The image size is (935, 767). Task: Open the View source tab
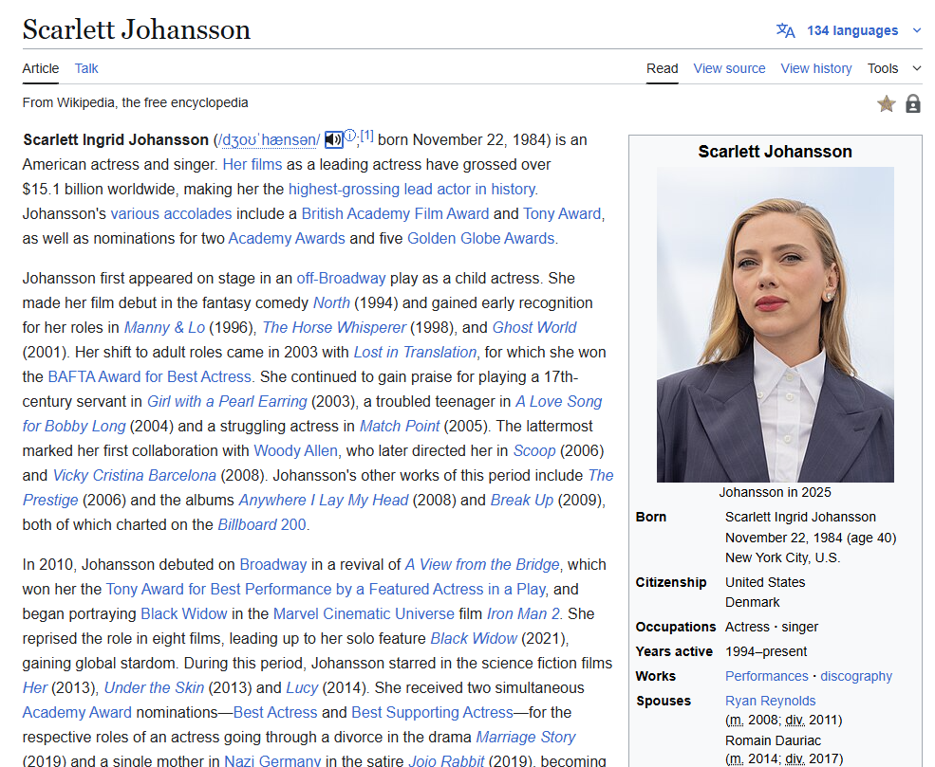[x=729, y=68]
